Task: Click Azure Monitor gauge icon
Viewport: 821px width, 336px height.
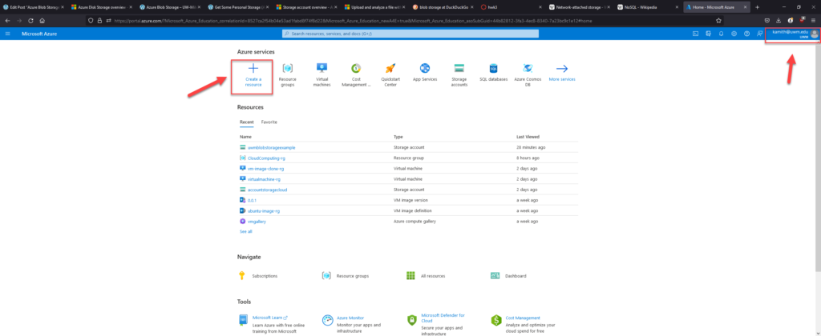Action: (328, 320)
